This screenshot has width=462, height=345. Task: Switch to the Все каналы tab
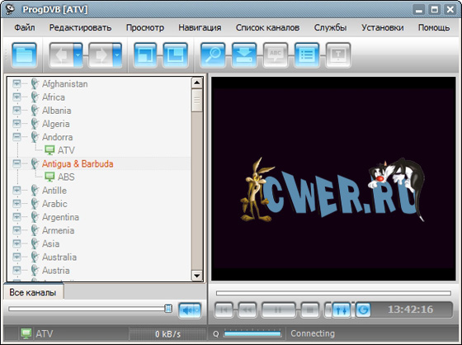(x=33, y=292)
